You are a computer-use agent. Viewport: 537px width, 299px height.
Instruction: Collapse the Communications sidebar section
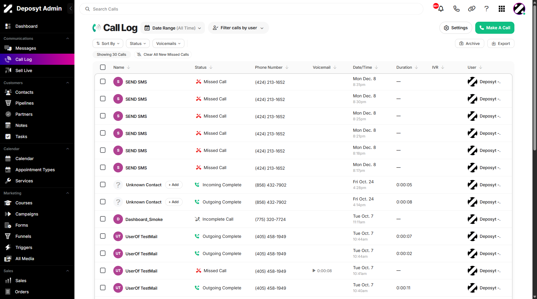pos(68,38)
